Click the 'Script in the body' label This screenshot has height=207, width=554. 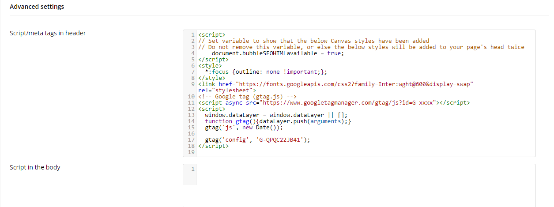point(35,167)
